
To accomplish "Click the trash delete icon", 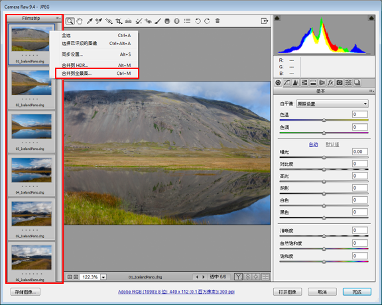I will click(218, 21).
